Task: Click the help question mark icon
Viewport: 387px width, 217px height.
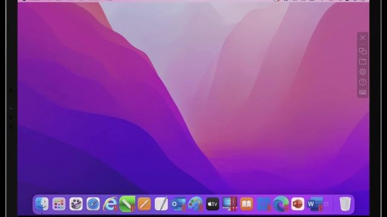Action: click(363, 82)
